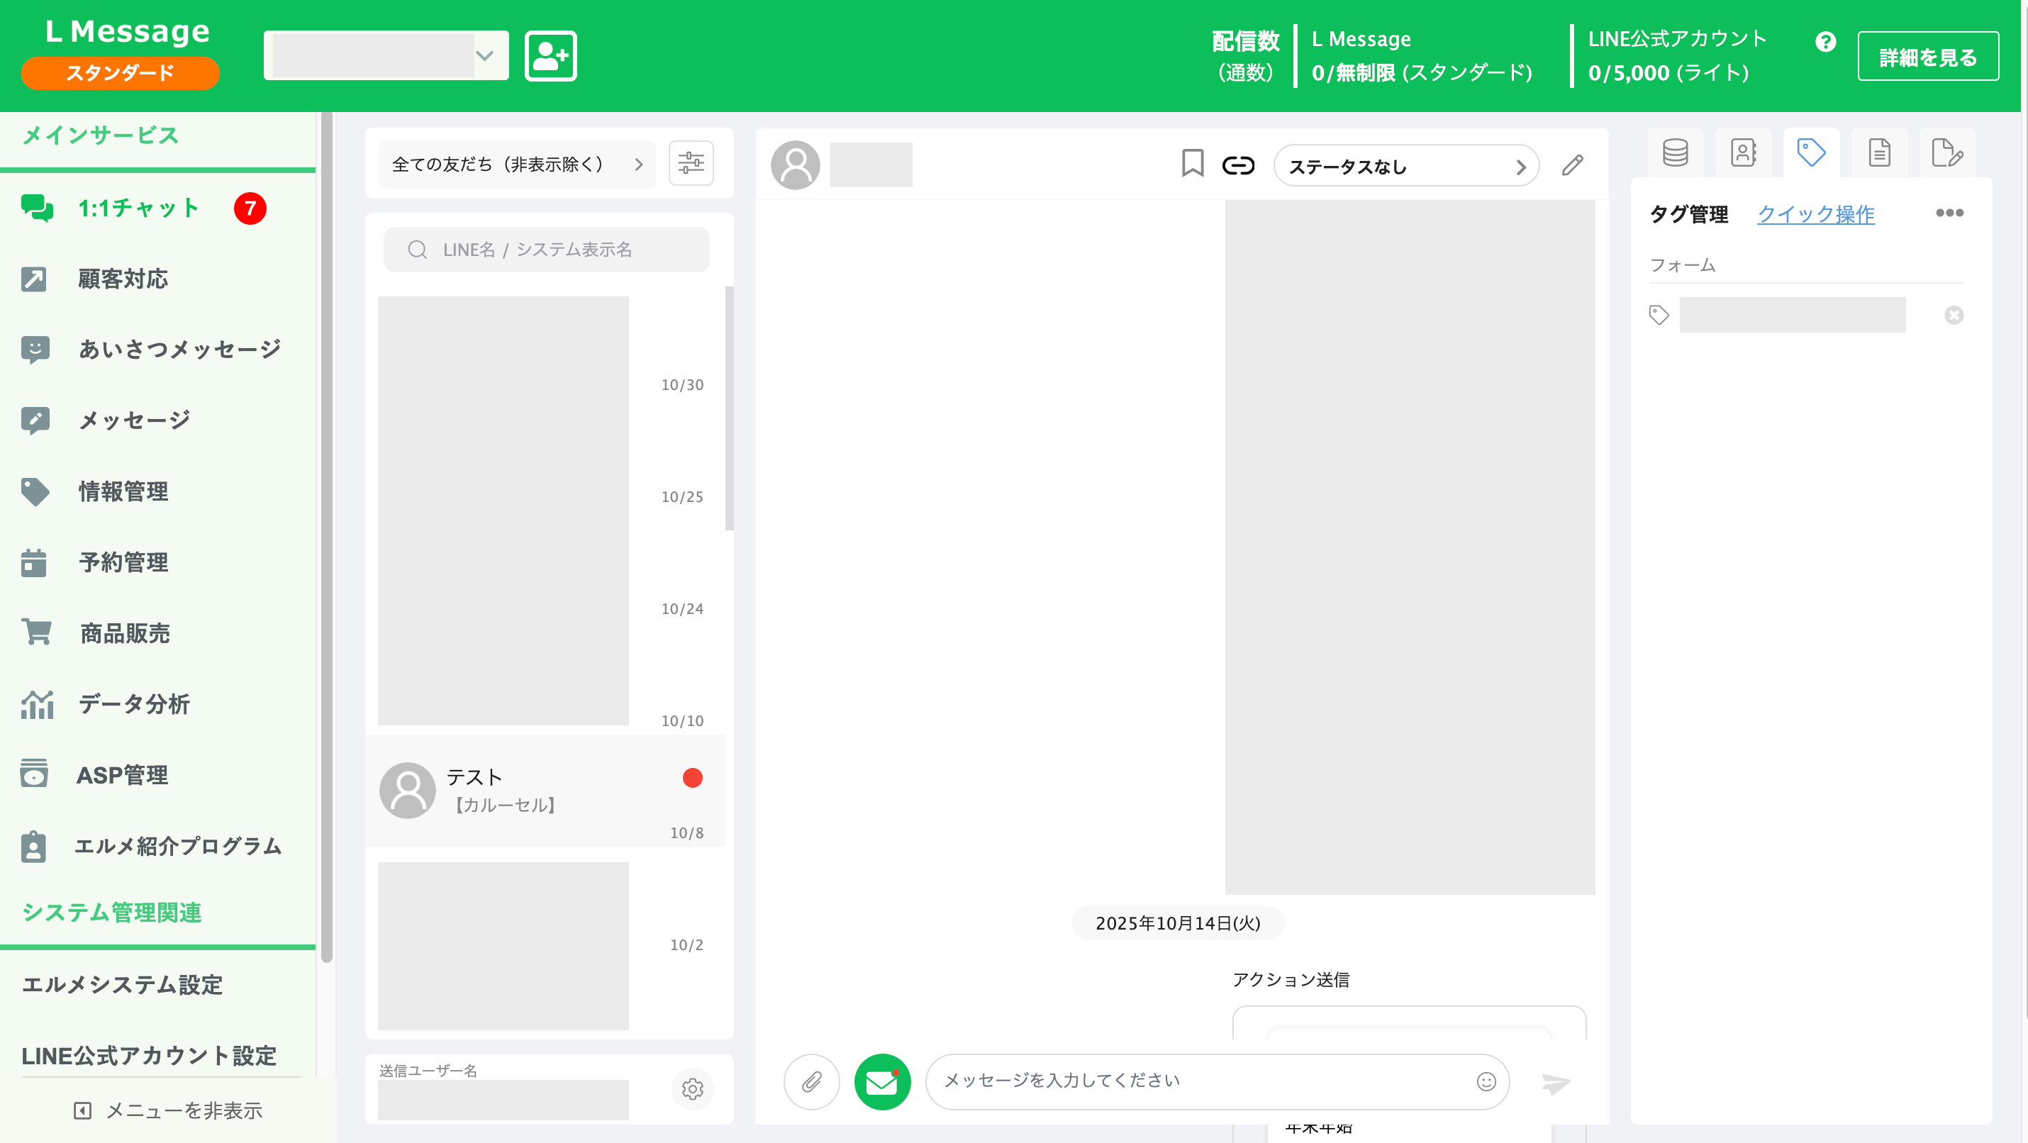Open the database stack panel tab
2028x1143 pixels.
point(1674,152)
